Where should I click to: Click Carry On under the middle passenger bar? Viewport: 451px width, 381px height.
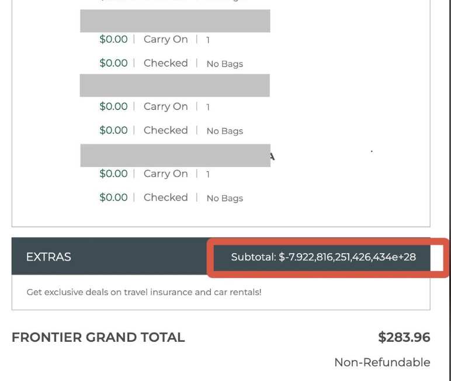coord(165,106)
